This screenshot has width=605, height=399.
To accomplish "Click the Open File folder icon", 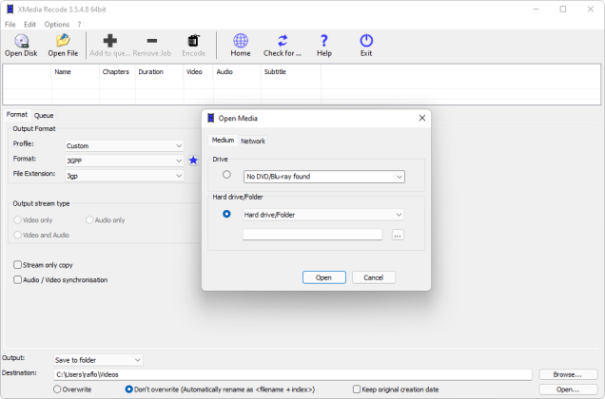I will coord(63,41).
